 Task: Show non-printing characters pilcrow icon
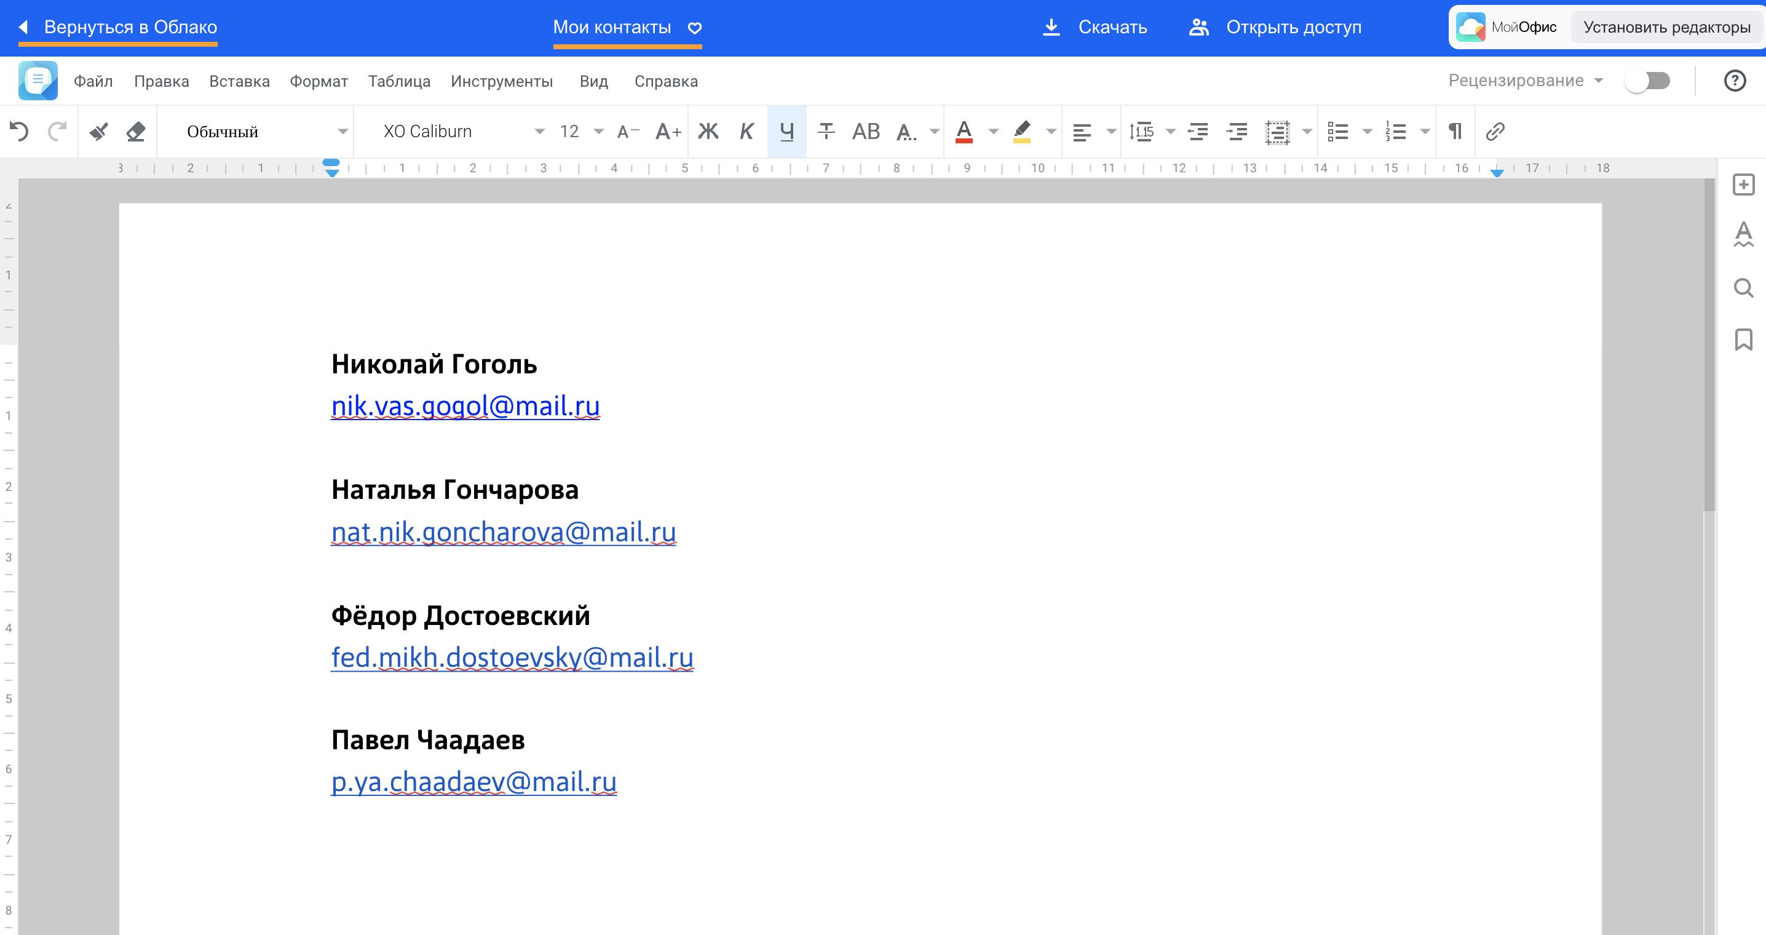[1455, 131]
